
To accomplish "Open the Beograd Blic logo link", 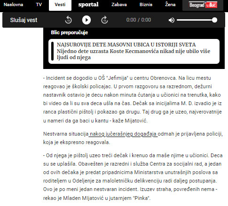I will pos(203,5).
